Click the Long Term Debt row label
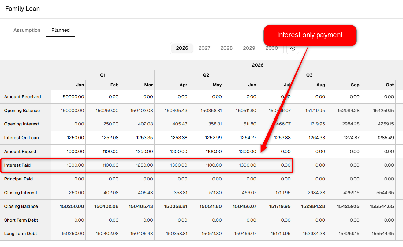This screenshot has height=247, width=403. tap(21, 234)
